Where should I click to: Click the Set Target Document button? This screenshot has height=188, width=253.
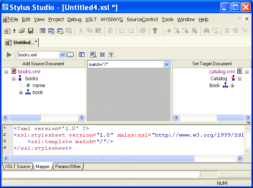pyautogui.click(x=212, y=64)
